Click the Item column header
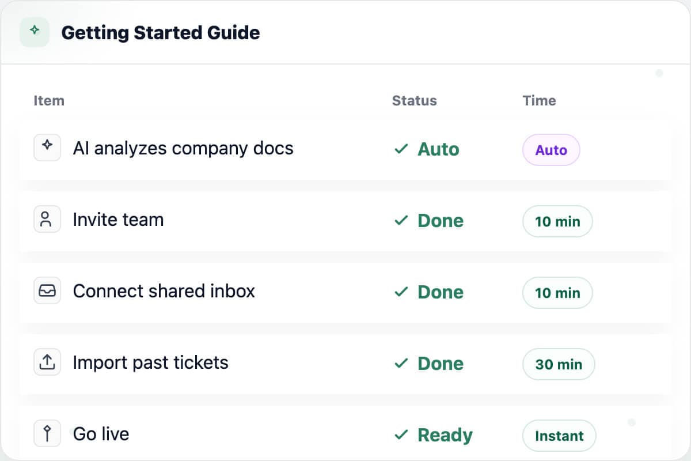Screen dimensions: 691x461 (x=49, y=100)
